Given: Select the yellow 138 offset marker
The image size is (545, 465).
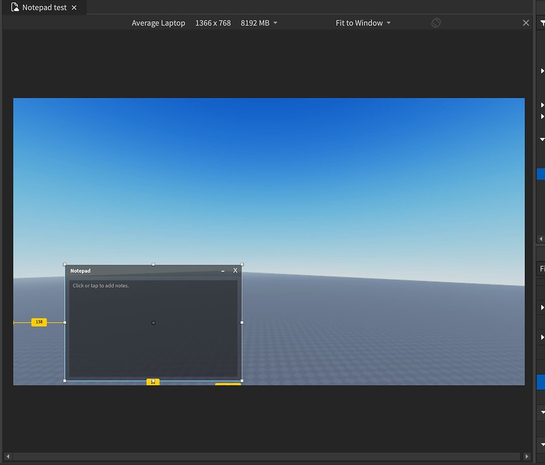Looking at the screenshot, I should [38, 322].
